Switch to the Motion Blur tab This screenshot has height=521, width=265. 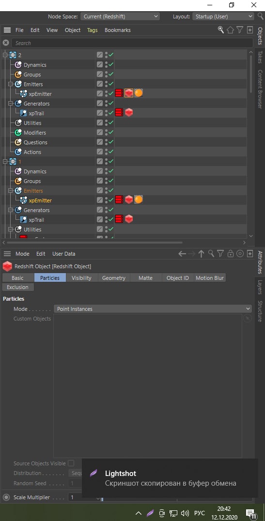click(210, 278)
